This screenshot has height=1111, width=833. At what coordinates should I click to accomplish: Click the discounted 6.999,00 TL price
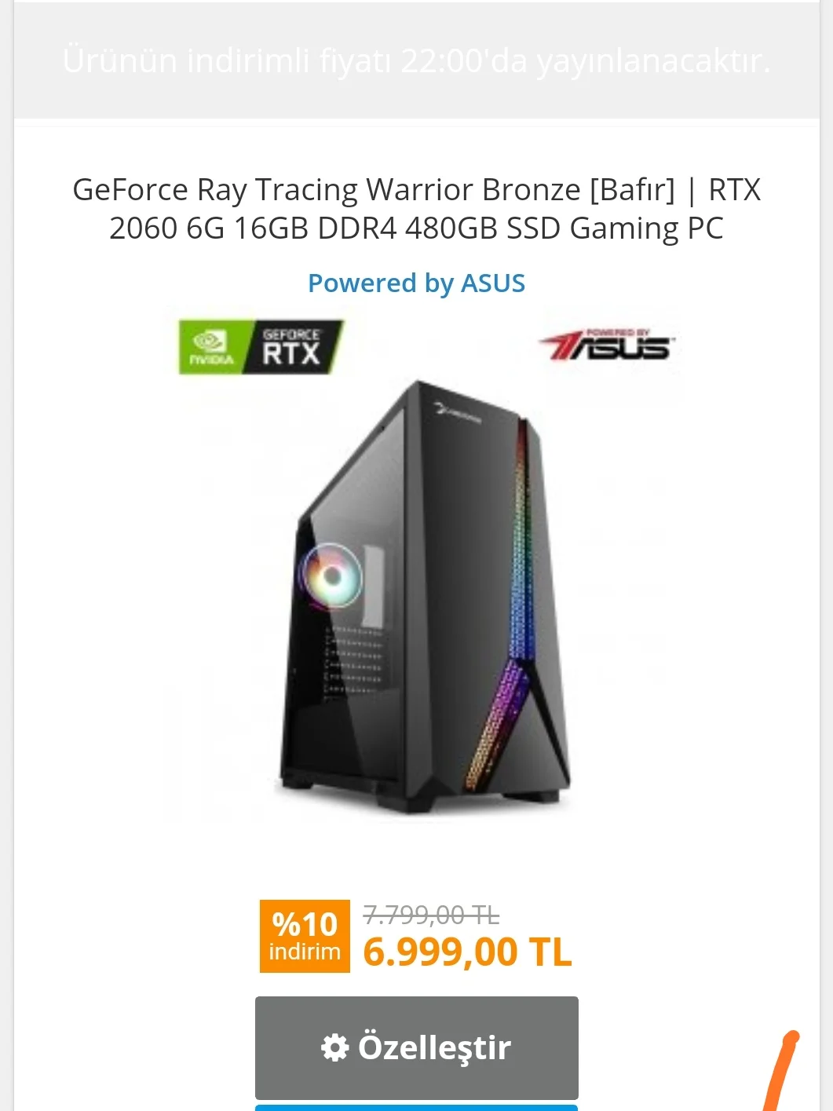pos(467,952)
